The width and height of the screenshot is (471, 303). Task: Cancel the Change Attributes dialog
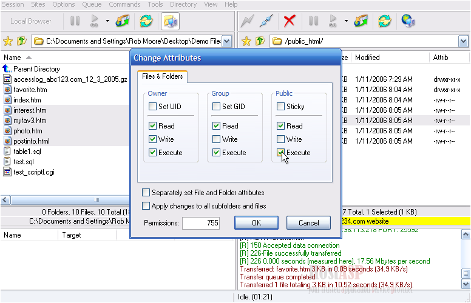[308, 223]
